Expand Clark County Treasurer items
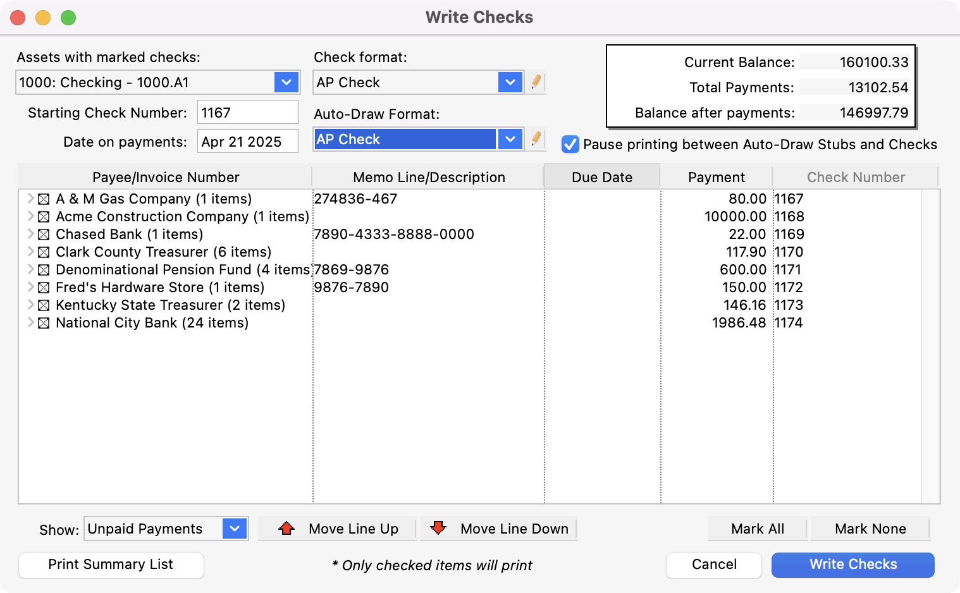960x593 pixels. click(x=30, y=252)
